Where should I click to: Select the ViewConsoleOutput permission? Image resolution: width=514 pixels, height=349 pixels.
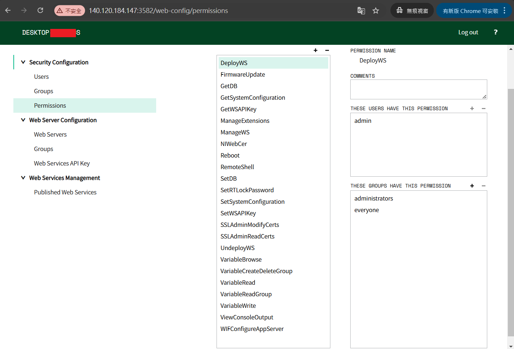(273, 317)
